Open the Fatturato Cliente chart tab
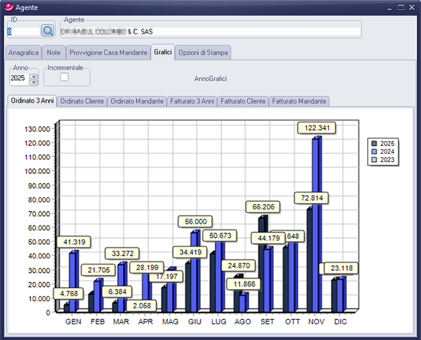The image size is (421, 340). point(243,101)
